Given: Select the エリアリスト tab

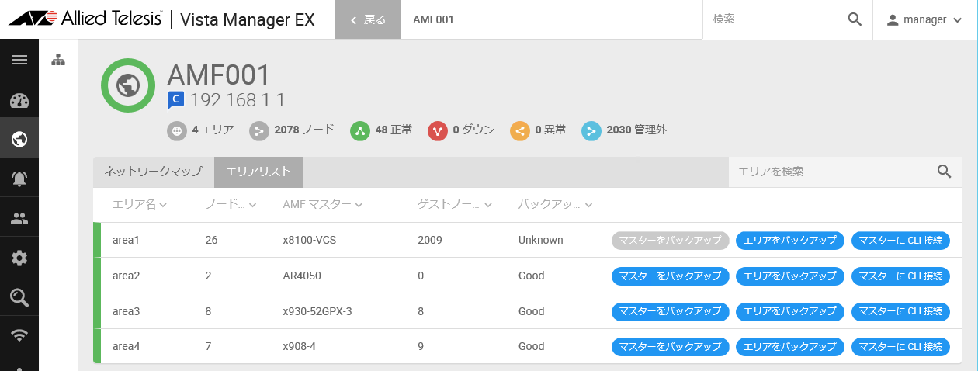Looking at the screenshot, I should pos(258,172).
